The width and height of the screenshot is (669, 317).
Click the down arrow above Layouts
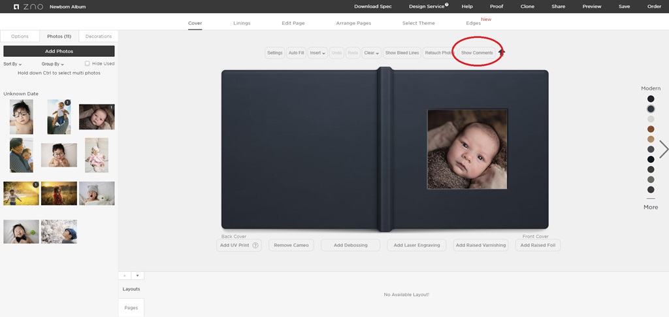click(137, 276)
